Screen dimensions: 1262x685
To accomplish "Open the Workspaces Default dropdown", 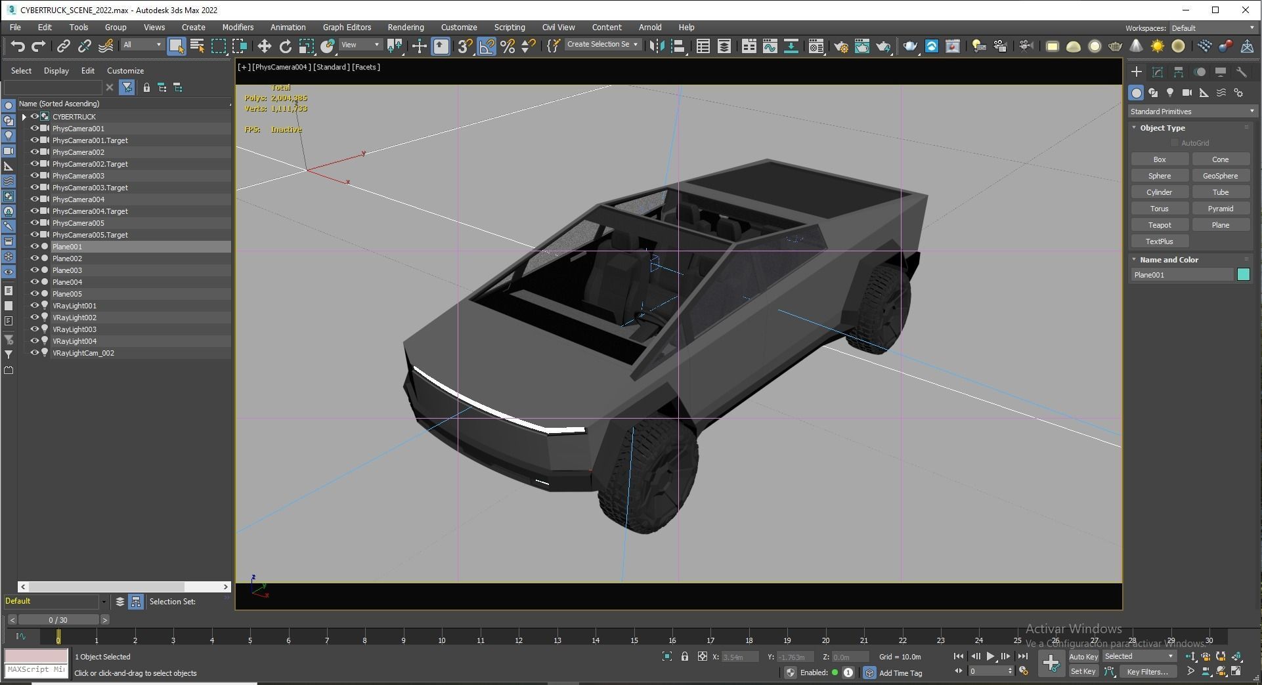I will pos(1213,28).
